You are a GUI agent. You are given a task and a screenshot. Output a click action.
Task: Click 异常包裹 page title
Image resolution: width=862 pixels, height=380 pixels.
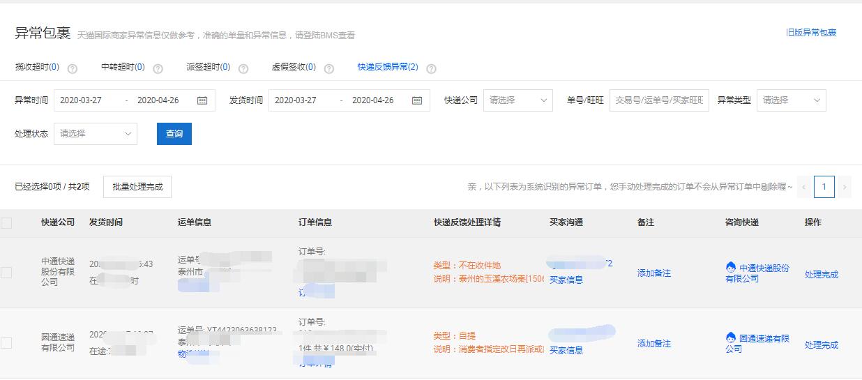tap(43, 33)
